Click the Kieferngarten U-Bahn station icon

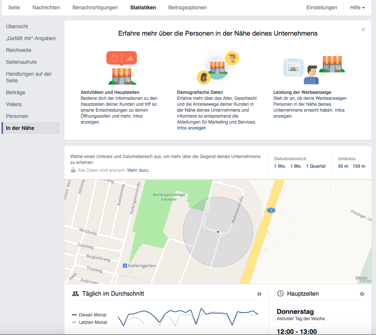(125, 266)
